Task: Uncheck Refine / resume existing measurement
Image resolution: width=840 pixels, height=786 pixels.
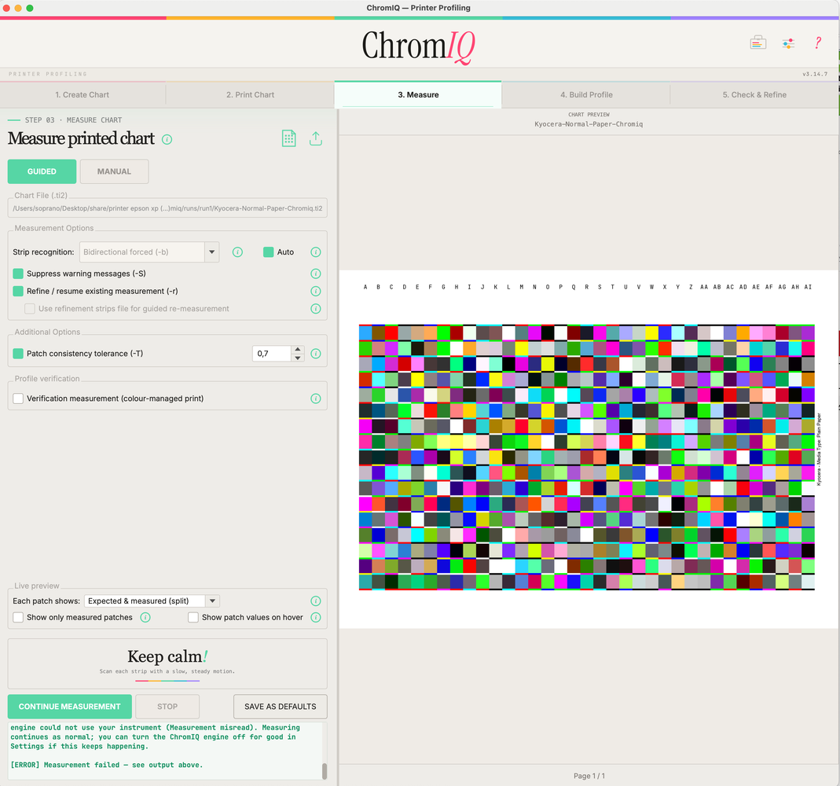Action: (x=18, y=291)
